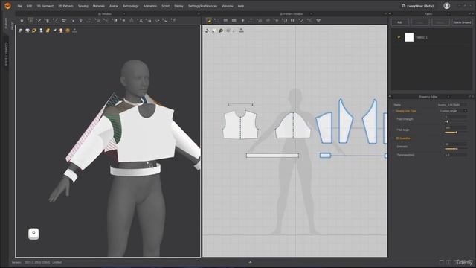Image resolution: width=476 pixels, height=268 pixels.
Task: Open the CONNECT vertical side tab
Action: [6, 54]
